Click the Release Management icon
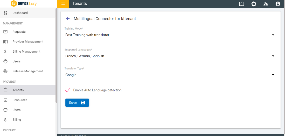 click(5, 71)
